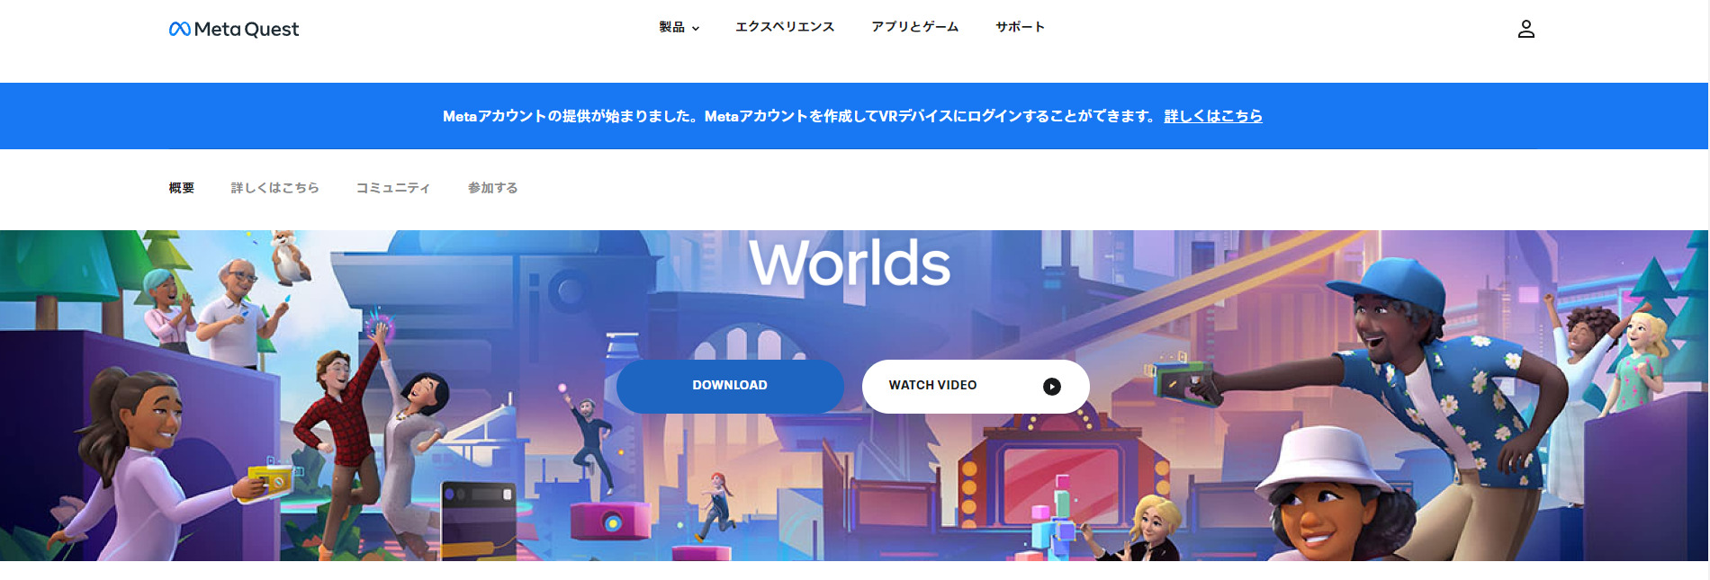Select the 概要 tab
Screen dimensions: 1710x580
[x=182, y=188]
